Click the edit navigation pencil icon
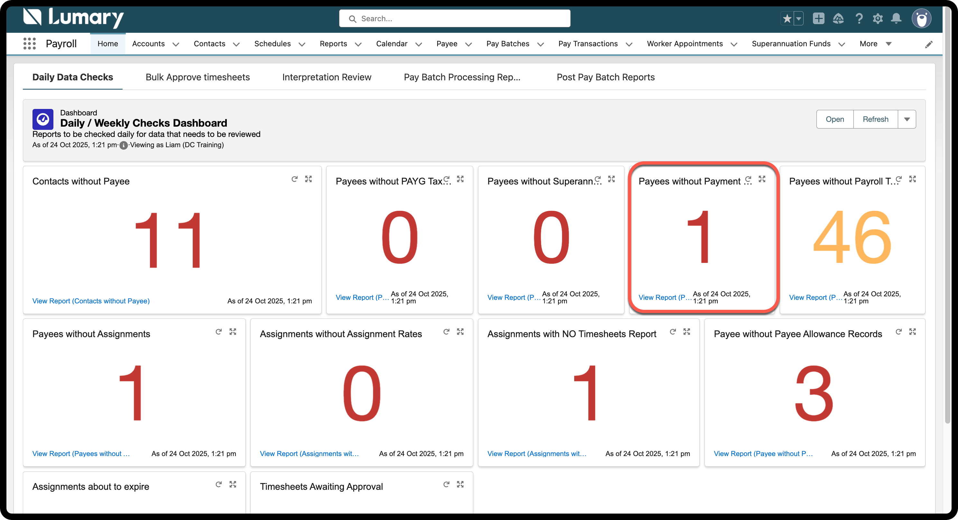Image resolution: width=958 pixels, height=520 pixels. click(x=929, y=45)
